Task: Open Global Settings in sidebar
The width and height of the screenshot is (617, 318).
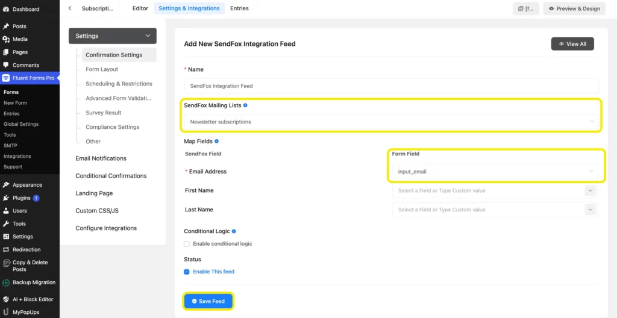Action: (21, 124)
